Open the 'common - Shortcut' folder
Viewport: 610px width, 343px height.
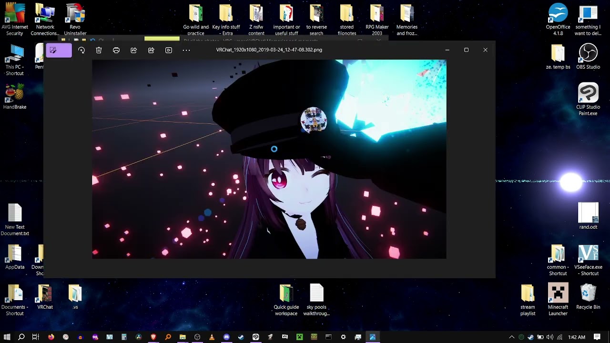(558, 261)
